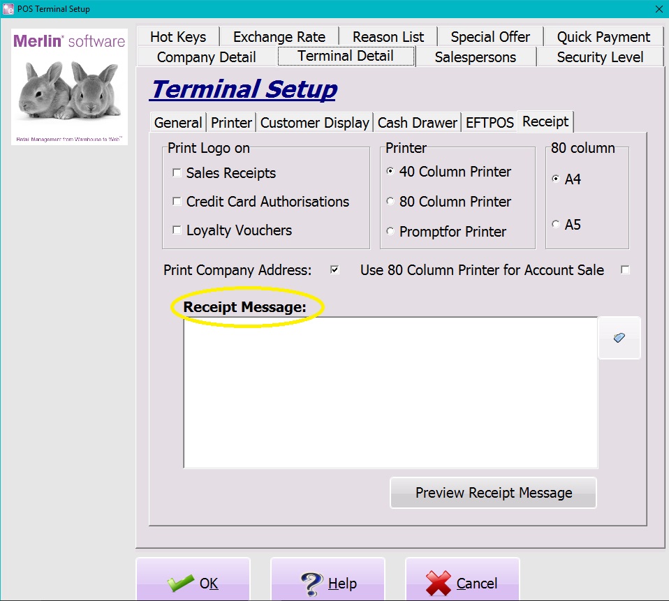Viewport: 669px width, 601px height.
Task: Select the 80 Column Printer option
Action: (390, 202)
